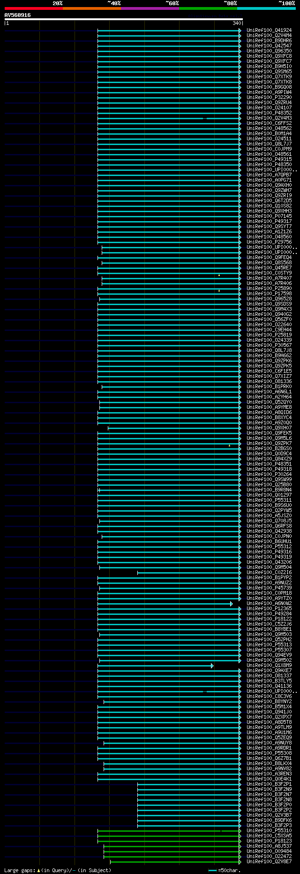Click the orange ~40% similarity legend segment
This screenshot has width=300, height=874.
click(x=92, y=8)
